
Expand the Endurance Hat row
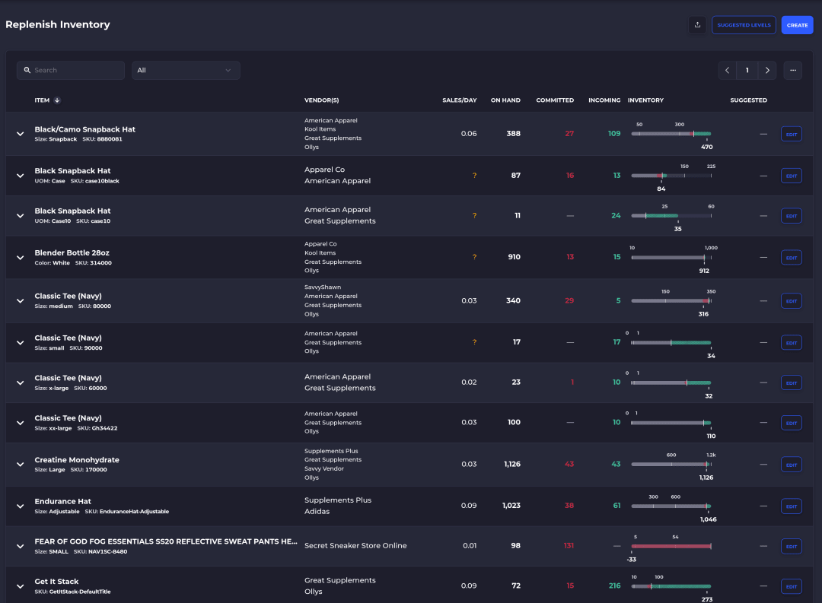(20, 506)
